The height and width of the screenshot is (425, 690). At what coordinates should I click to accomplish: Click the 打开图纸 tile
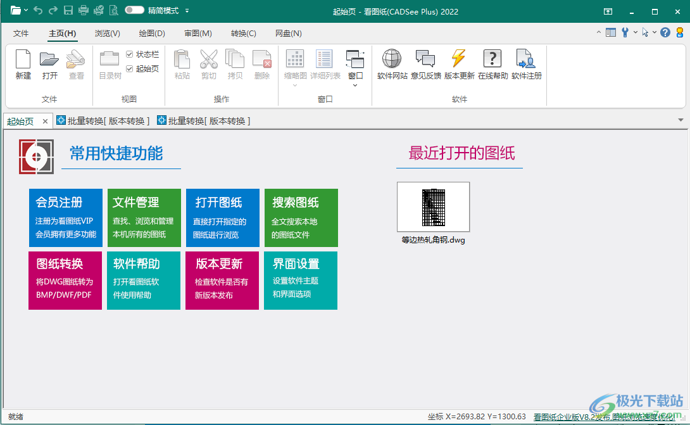pos(223,218)
